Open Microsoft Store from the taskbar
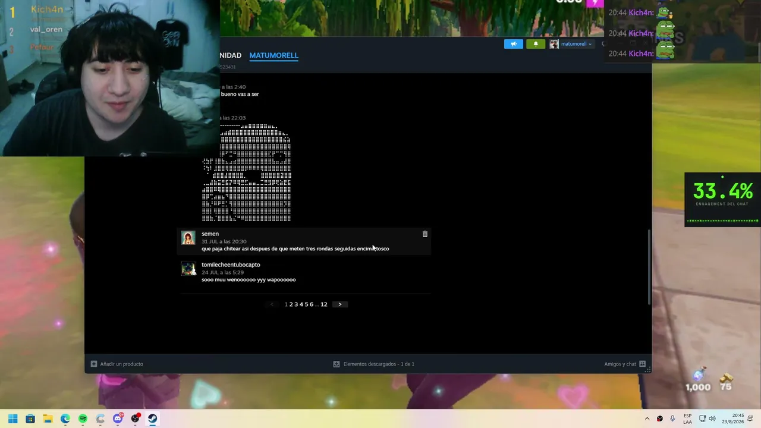 (x=30, y=418)
